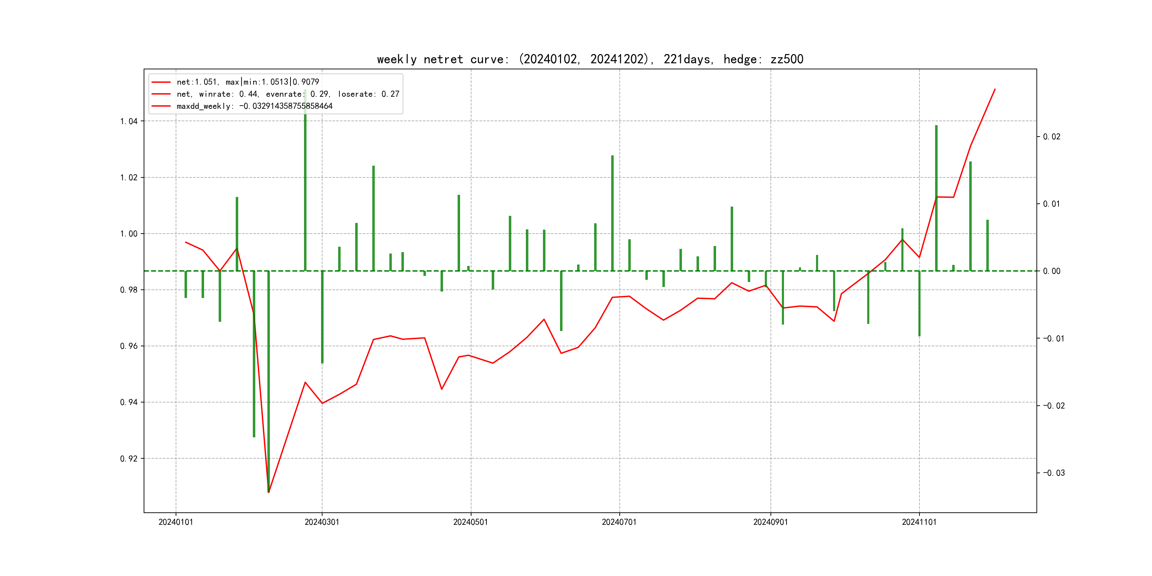Click the red line sample beside 'net:1.051'
1152x576 pixels.
(161, 82)
